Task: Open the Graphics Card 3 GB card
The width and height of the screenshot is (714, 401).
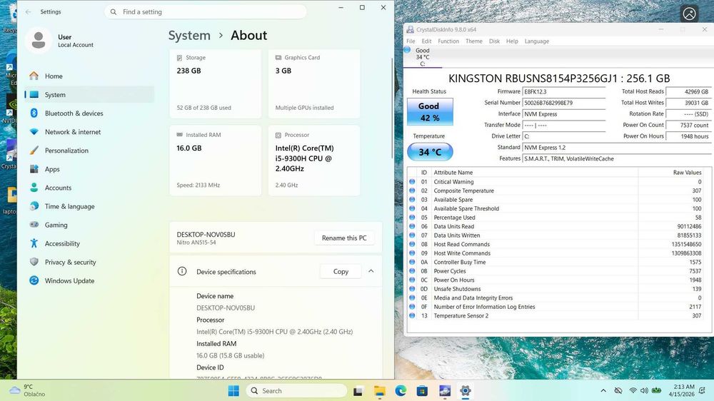Action: click(314, 83)
